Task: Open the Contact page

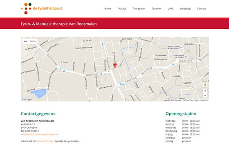Action: pyautogui.click(x=201, y=9)
